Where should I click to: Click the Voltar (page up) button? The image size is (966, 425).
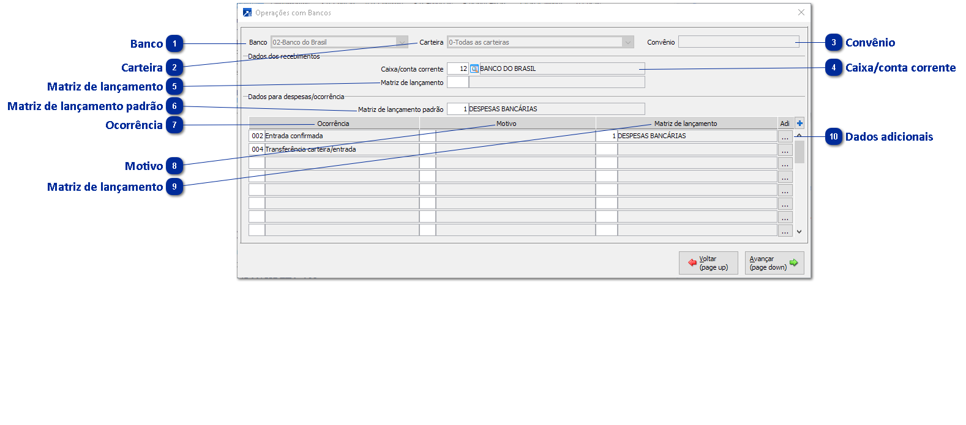708,263
